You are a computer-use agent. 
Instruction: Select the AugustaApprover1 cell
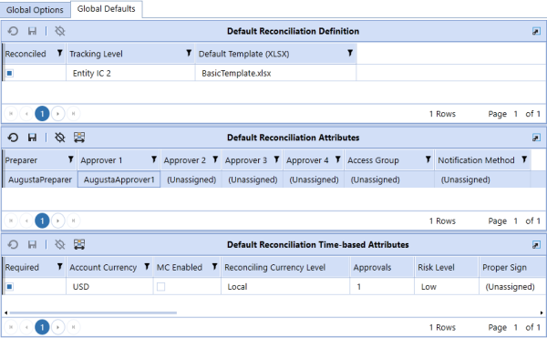[x=119, y=179]
